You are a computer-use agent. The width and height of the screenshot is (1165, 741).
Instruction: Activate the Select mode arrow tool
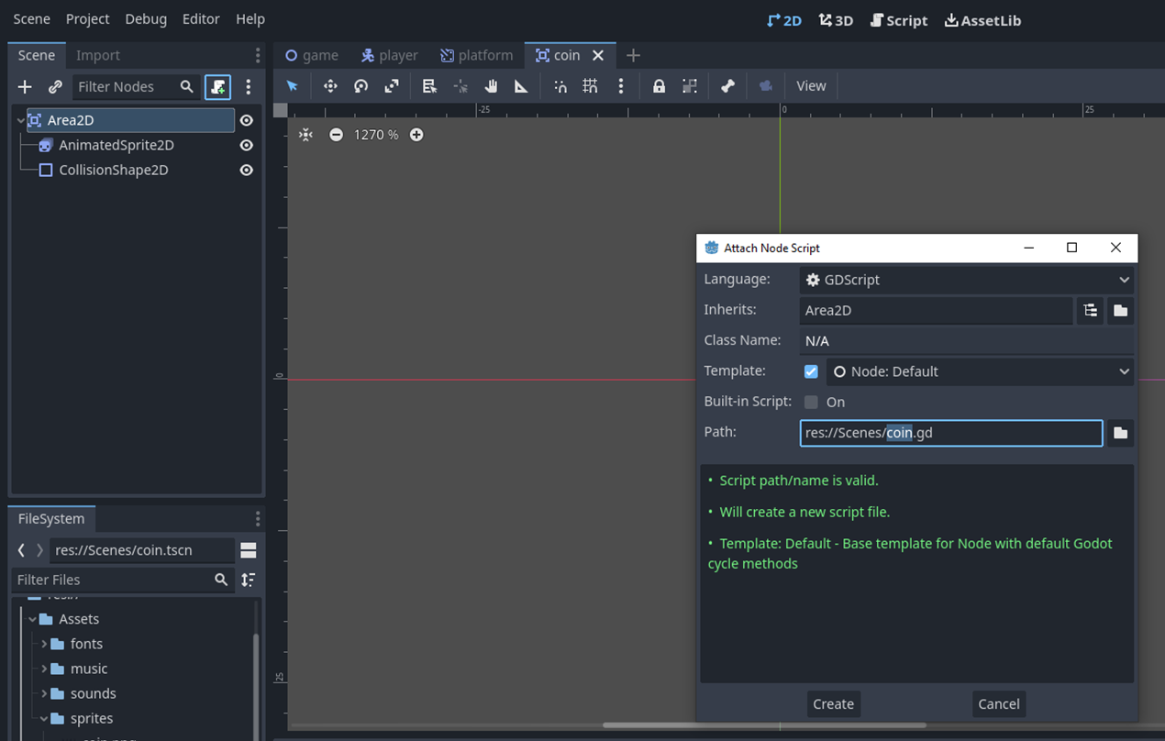coord(293,85)
